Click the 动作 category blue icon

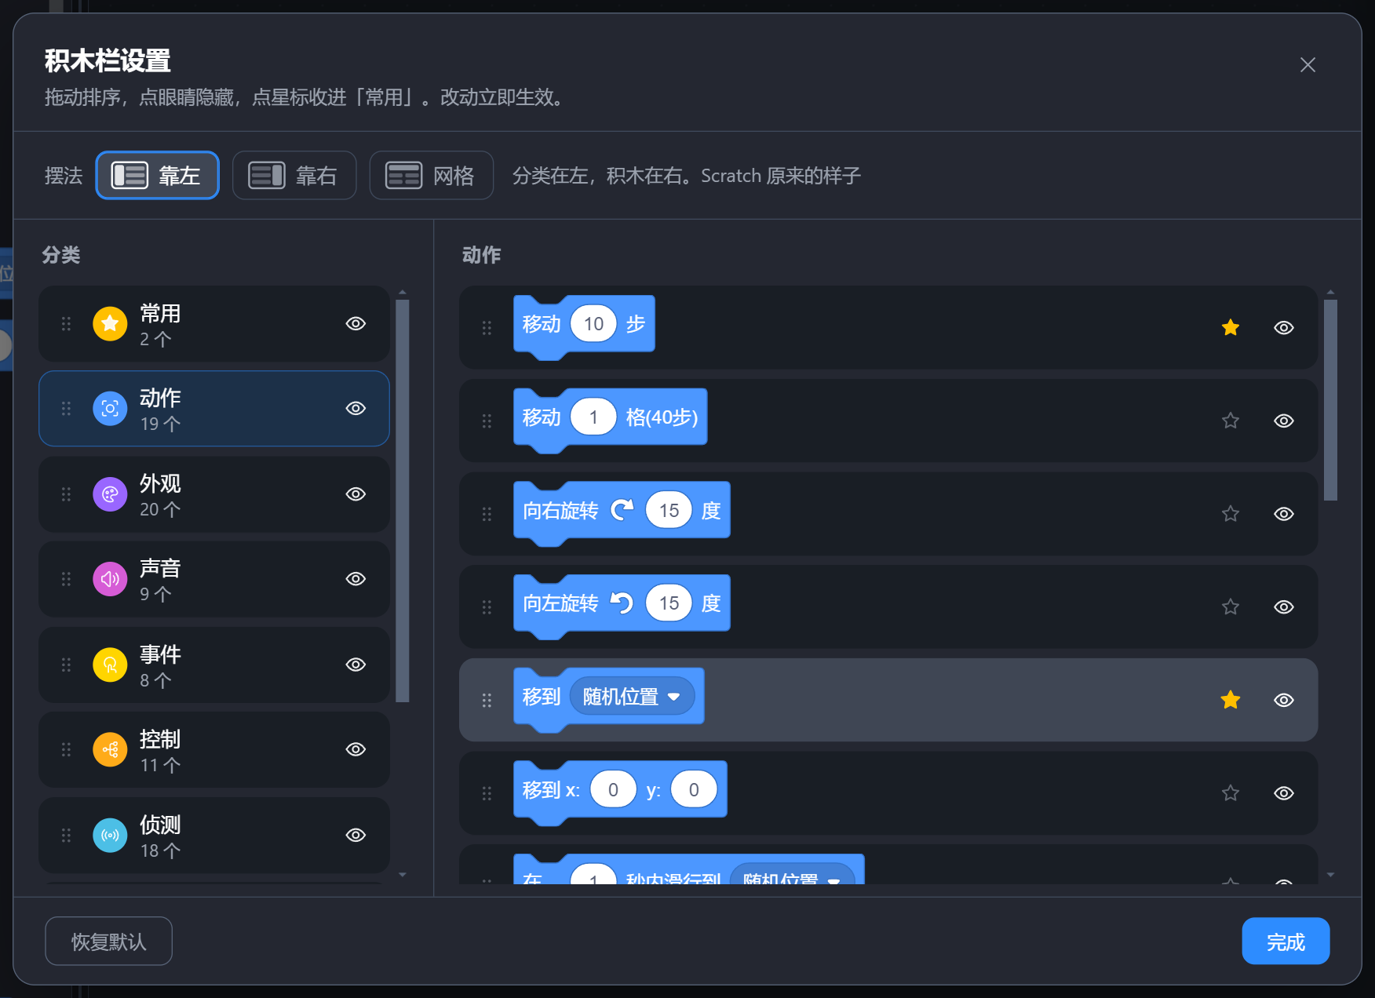[x=110, y=409]
